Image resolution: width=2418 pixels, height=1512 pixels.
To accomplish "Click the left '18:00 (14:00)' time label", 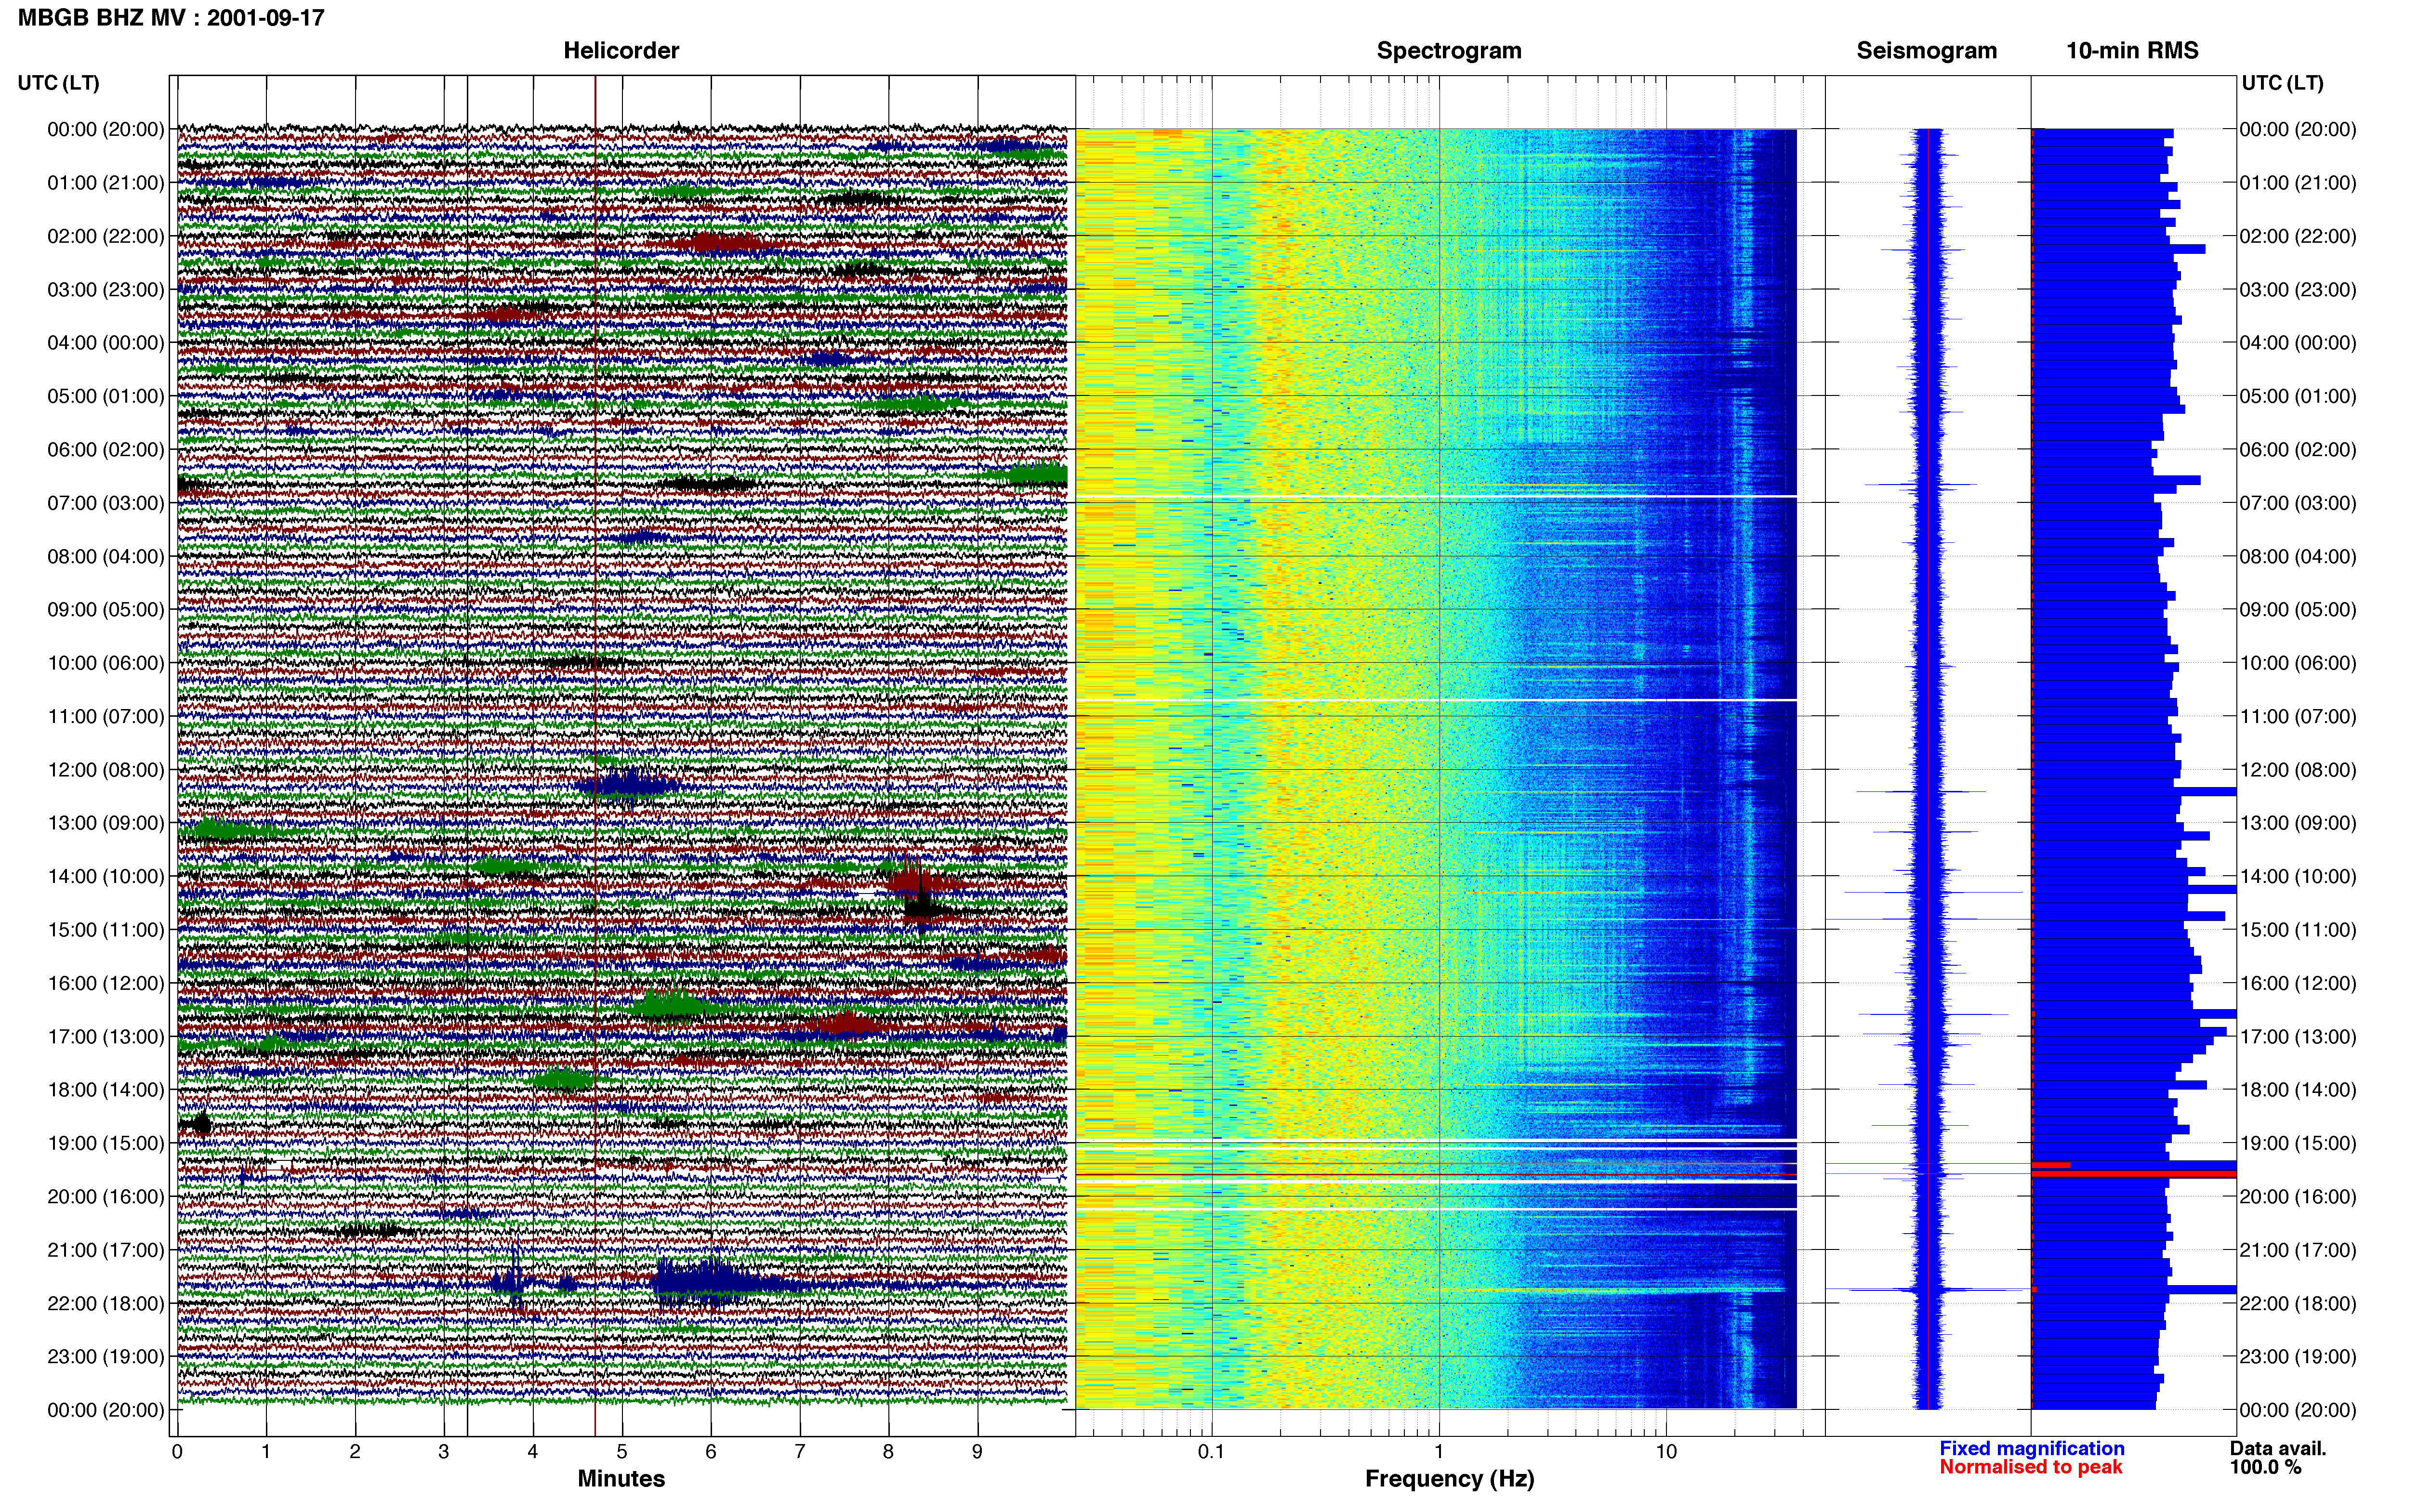I will [106, 1090].
